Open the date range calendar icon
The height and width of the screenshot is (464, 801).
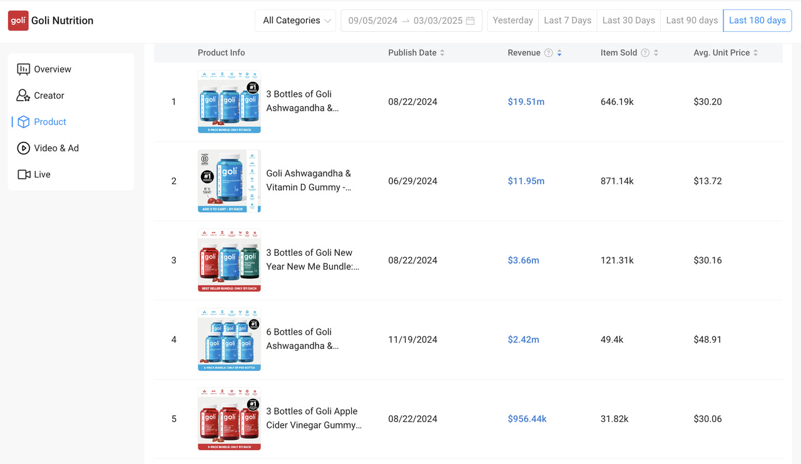[471, 21]
